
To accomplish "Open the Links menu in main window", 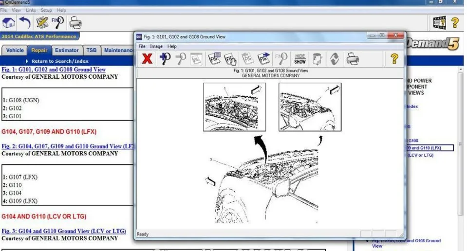I will click(31, 10).
